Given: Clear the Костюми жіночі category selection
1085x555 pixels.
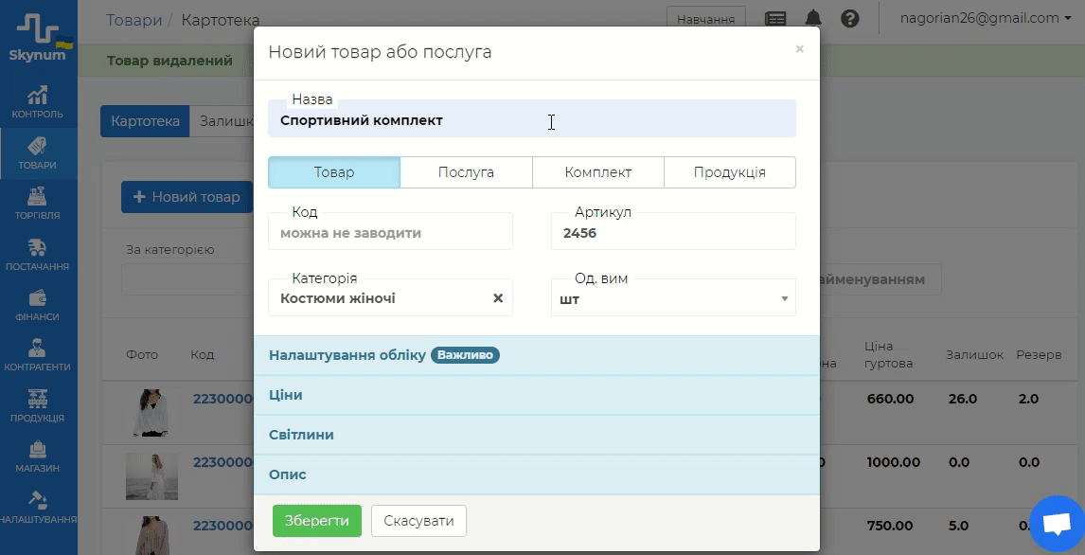Looking at the screenshot, I should pos(498,298).
